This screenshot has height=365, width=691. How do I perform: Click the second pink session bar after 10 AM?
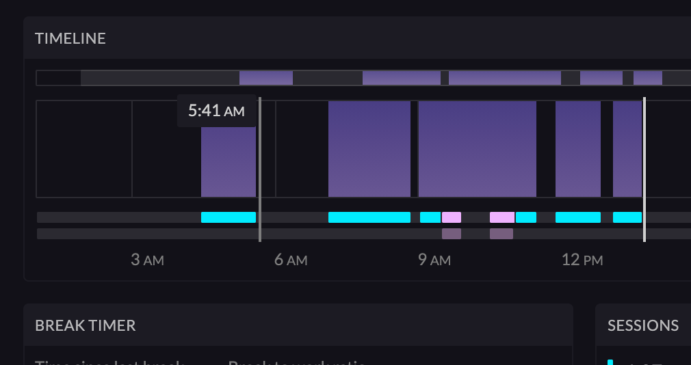point(502,217)
